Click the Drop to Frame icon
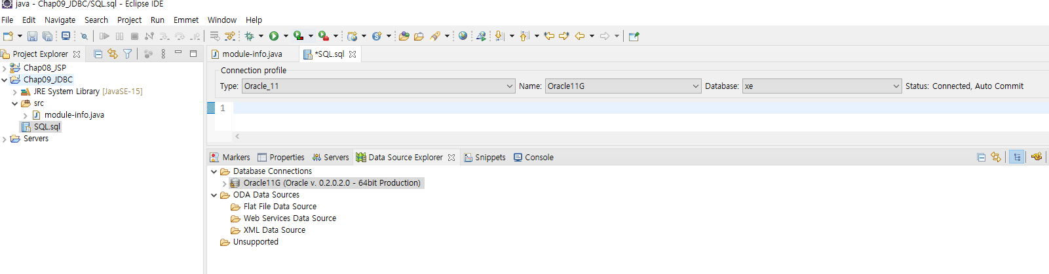This screenshot has width=1049, height=274. click(215, 36)
